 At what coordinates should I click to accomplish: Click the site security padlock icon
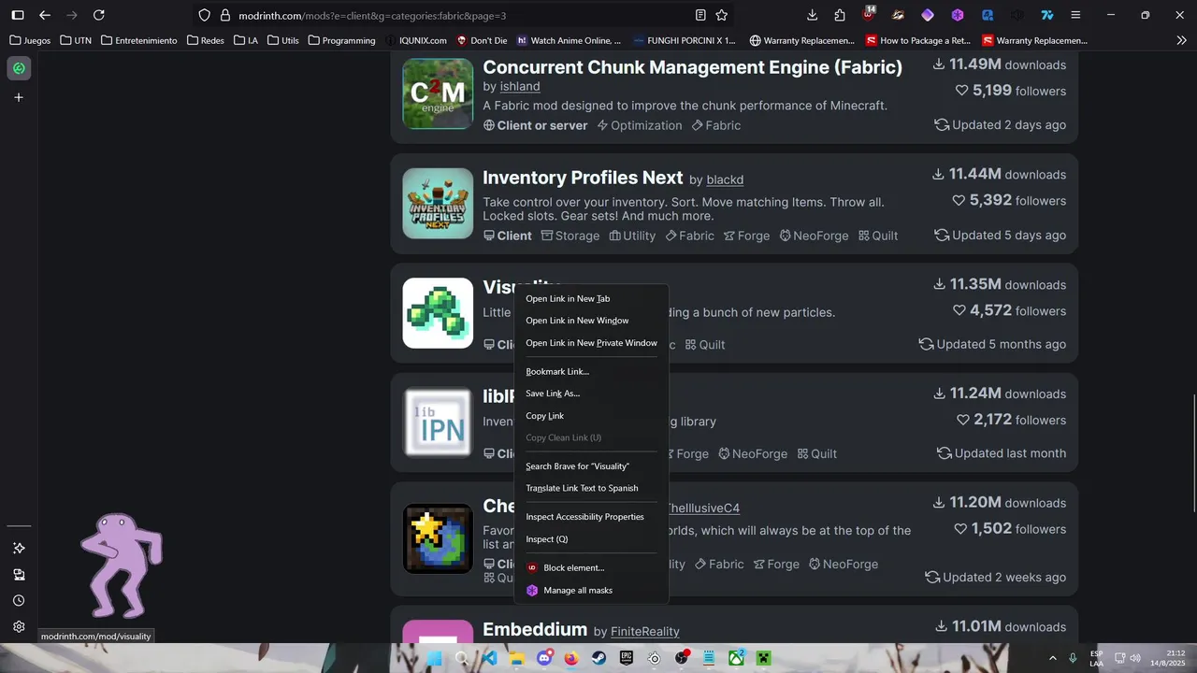click(224, 15)
